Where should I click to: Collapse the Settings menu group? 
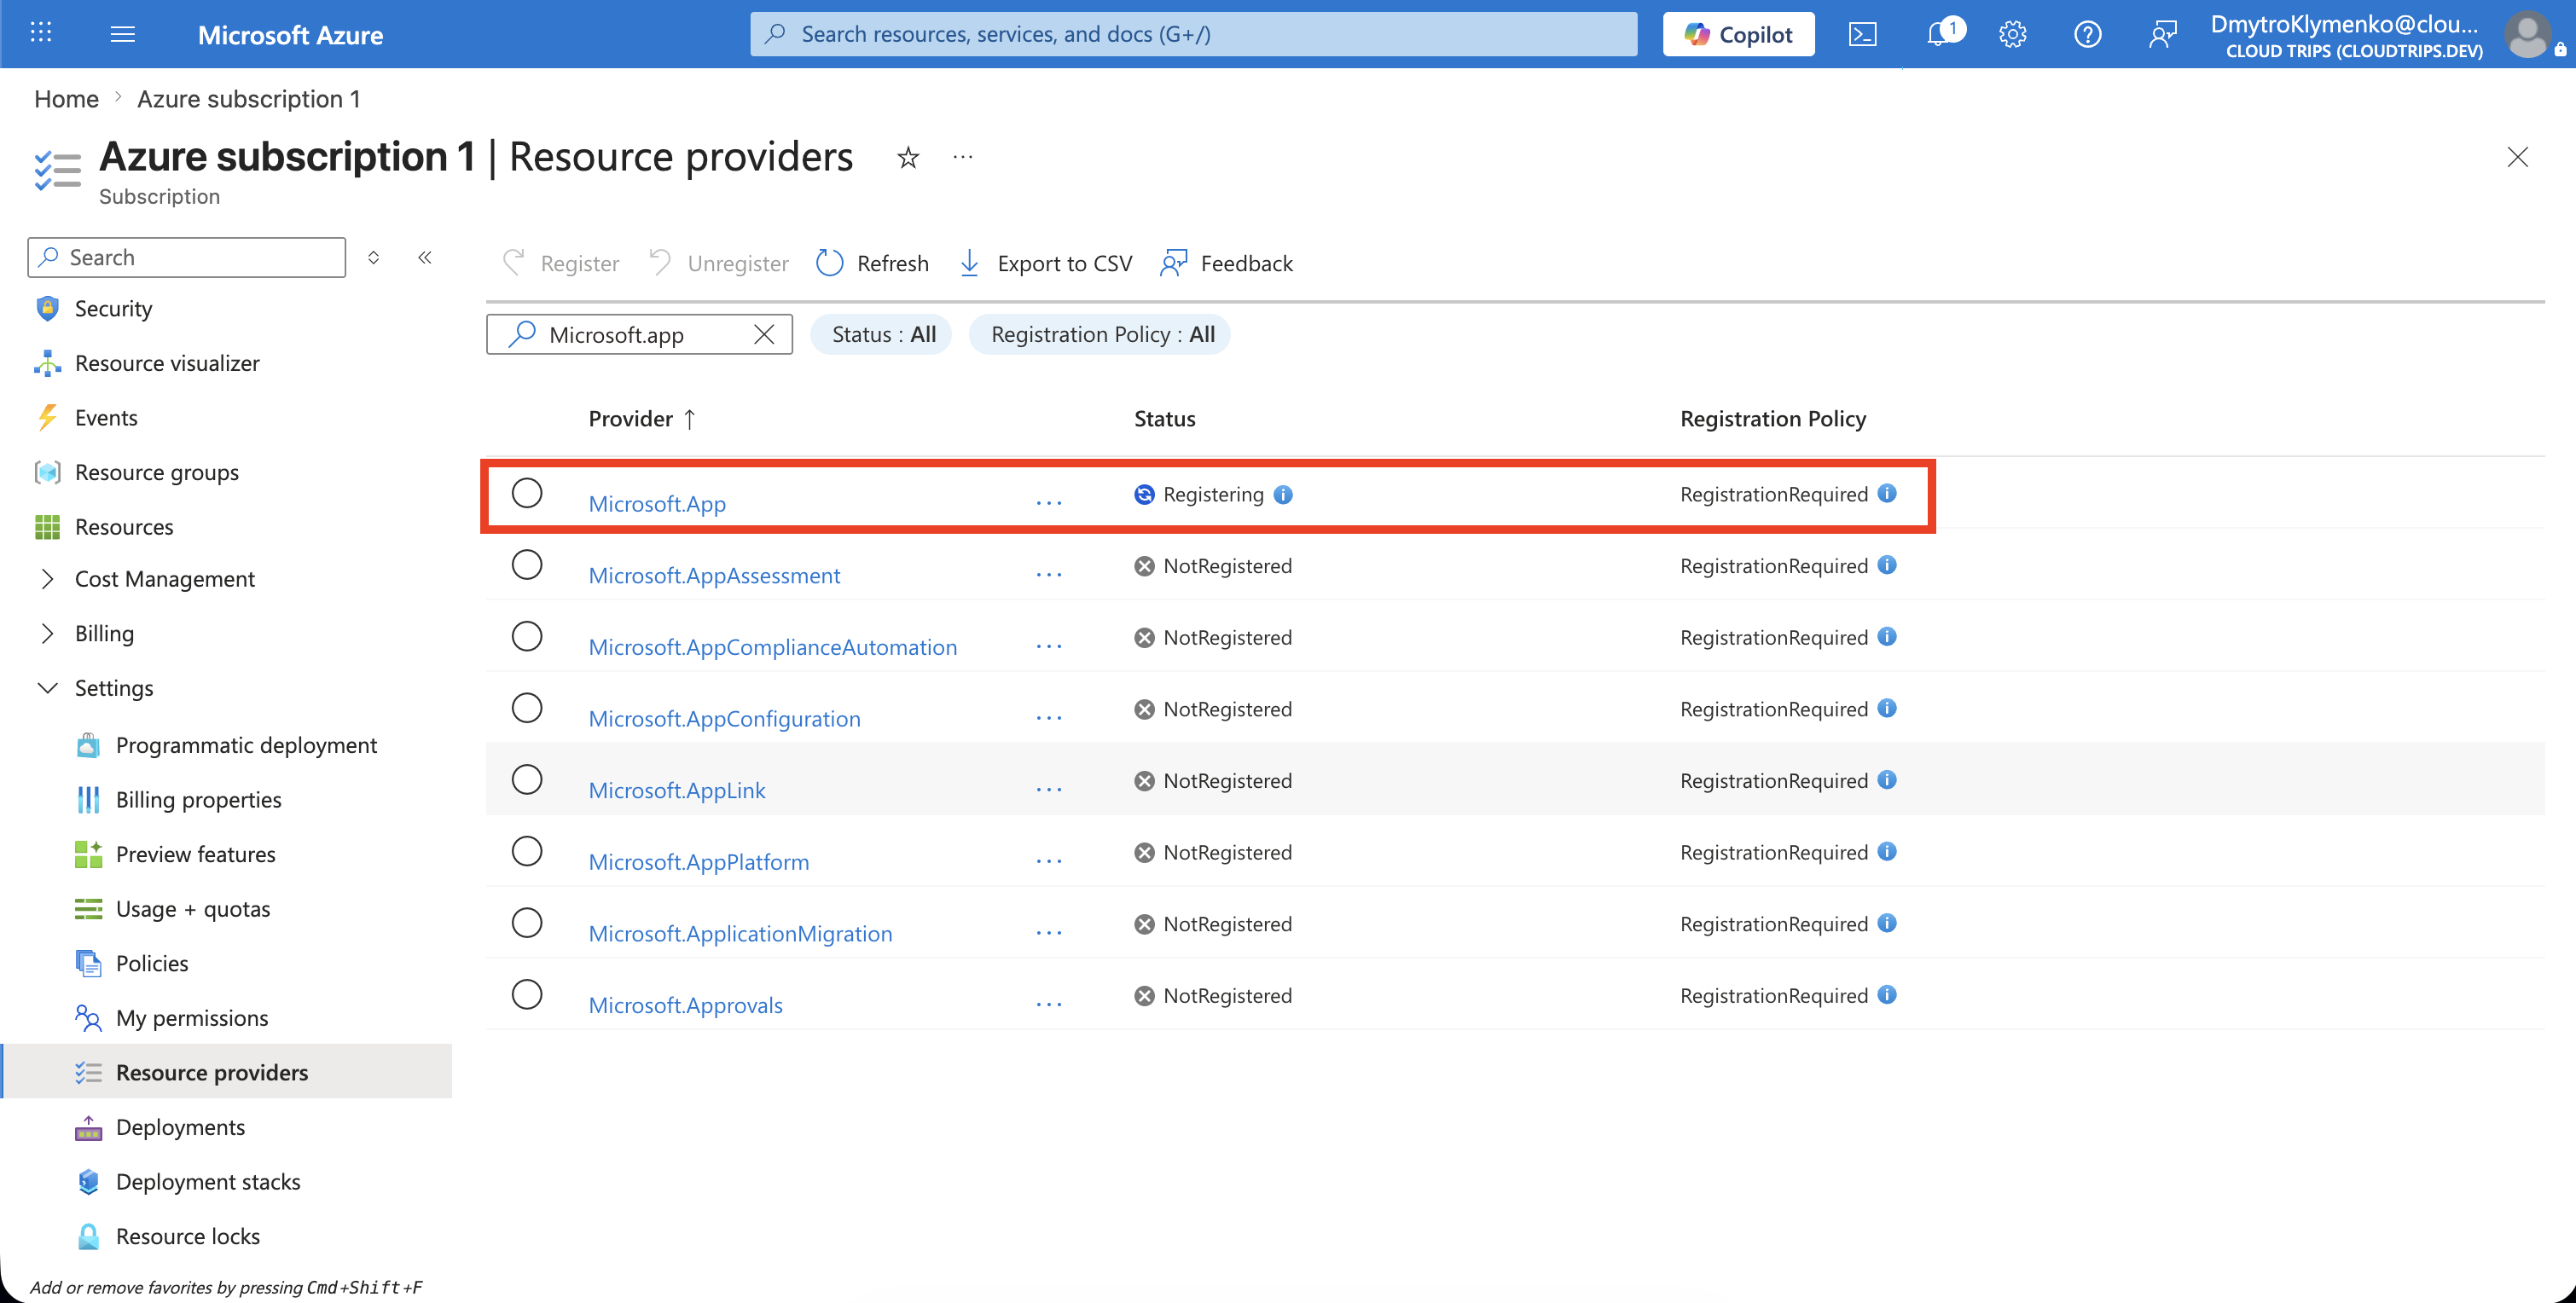click(47, 688)
